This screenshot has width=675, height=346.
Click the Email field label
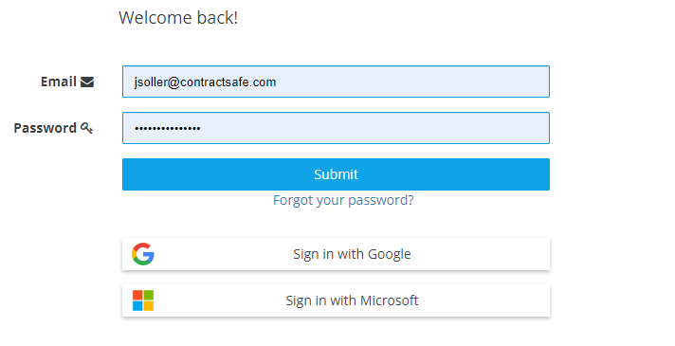tap(59, 82)
